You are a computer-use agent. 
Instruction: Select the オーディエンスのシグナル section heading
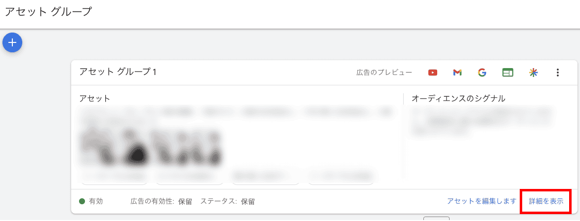click(458, 99)
